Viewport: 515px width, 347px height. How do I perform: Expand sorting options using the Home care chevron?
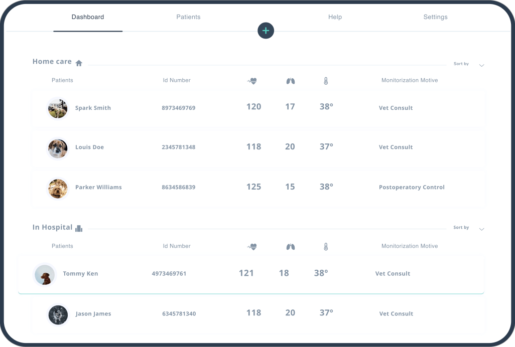481,65
